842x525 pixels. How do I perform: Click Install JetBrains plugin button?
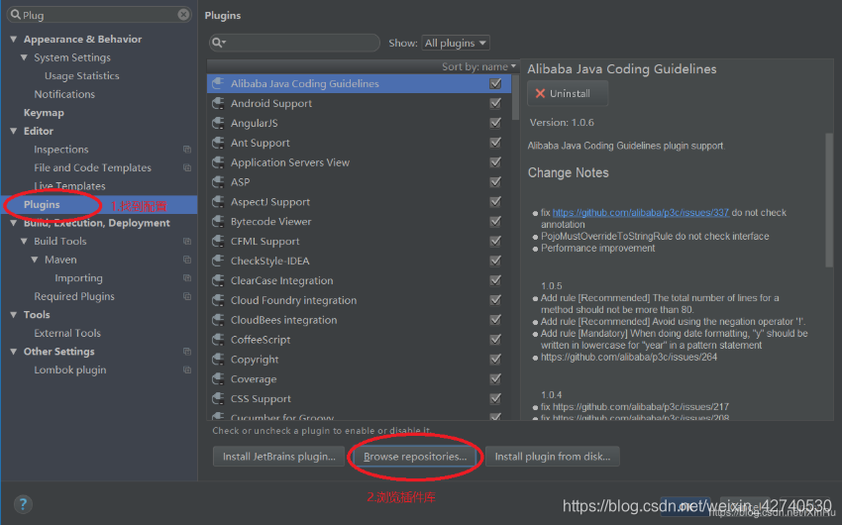[278, 457]
